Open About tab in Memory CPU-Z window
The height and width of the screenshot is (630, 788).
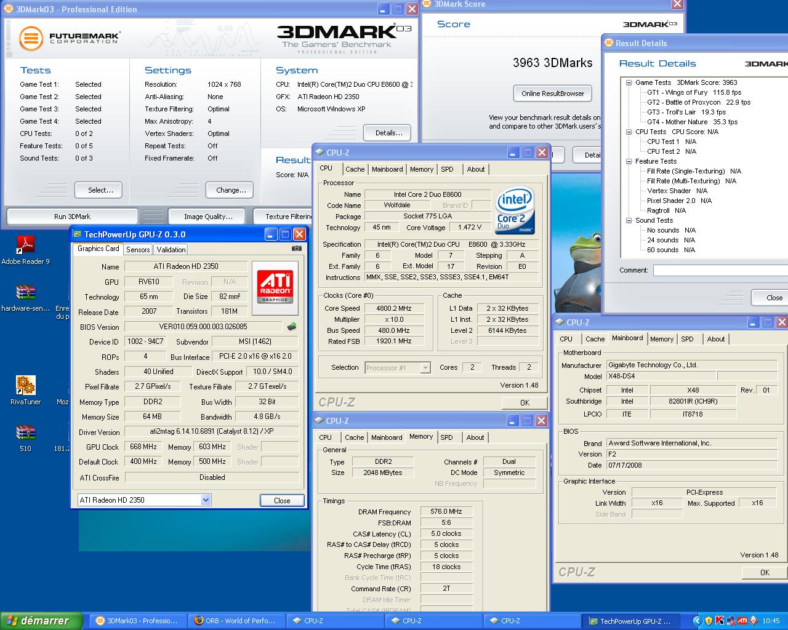(475, 437)
